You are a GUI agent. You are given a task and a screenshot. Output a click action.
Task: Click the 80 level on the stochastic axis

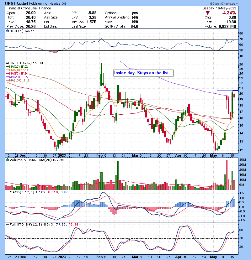241,230
